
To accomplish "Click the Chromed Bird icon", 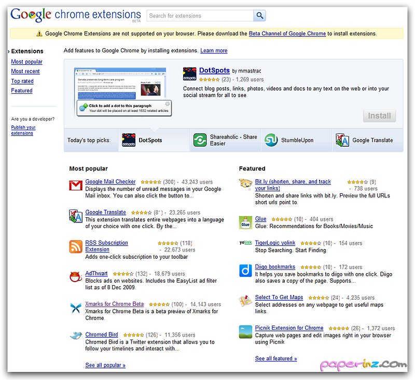I will (x=76, y=335).
